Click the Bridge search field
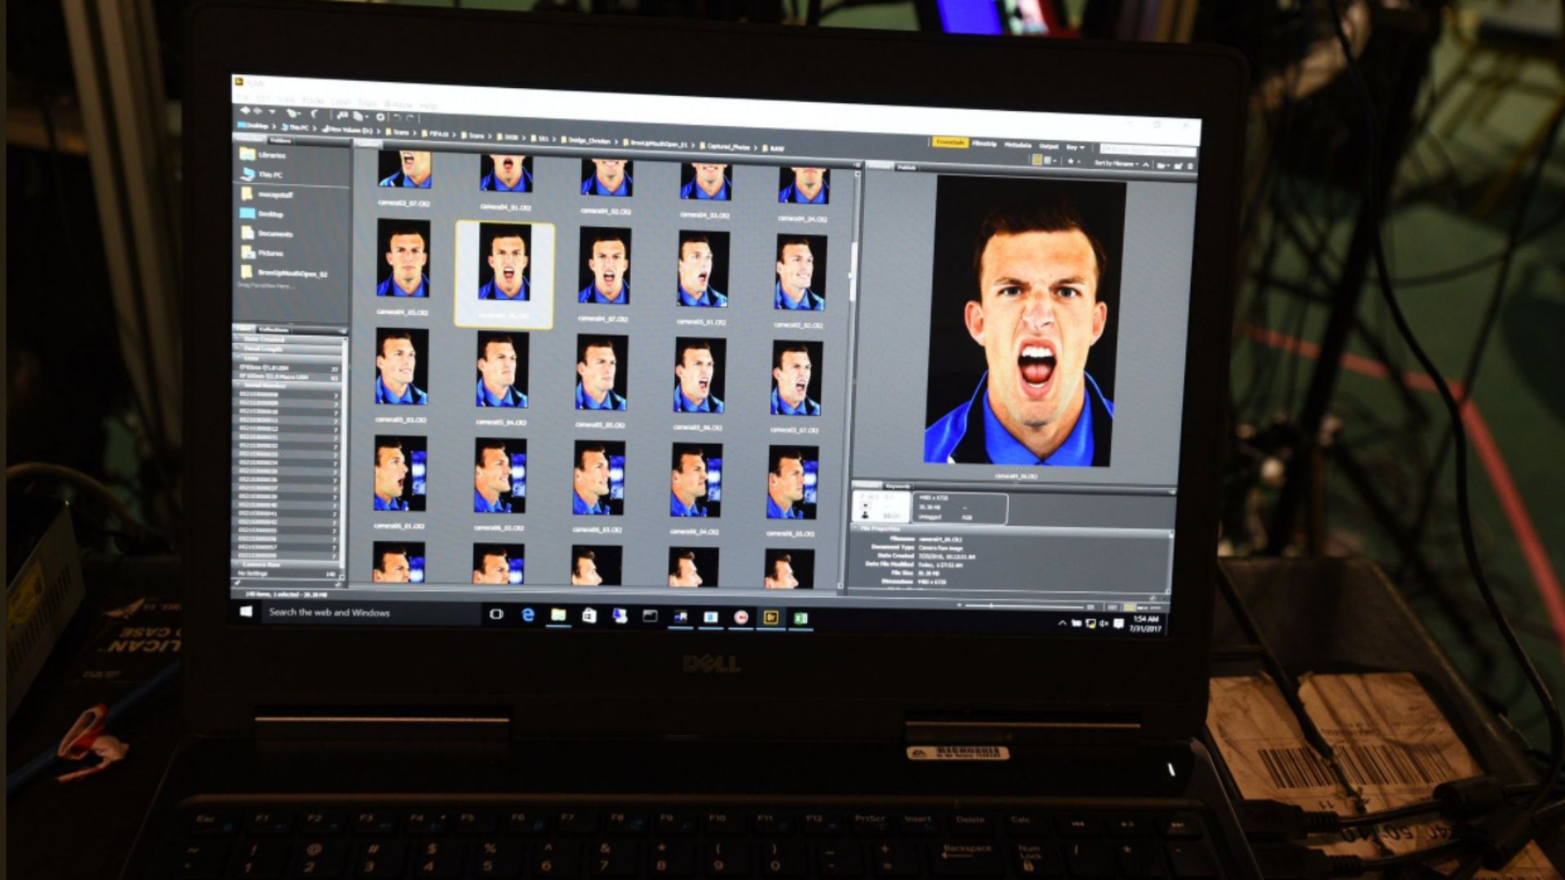This screenshot has width=1565, height=880. click(1148, 150)
